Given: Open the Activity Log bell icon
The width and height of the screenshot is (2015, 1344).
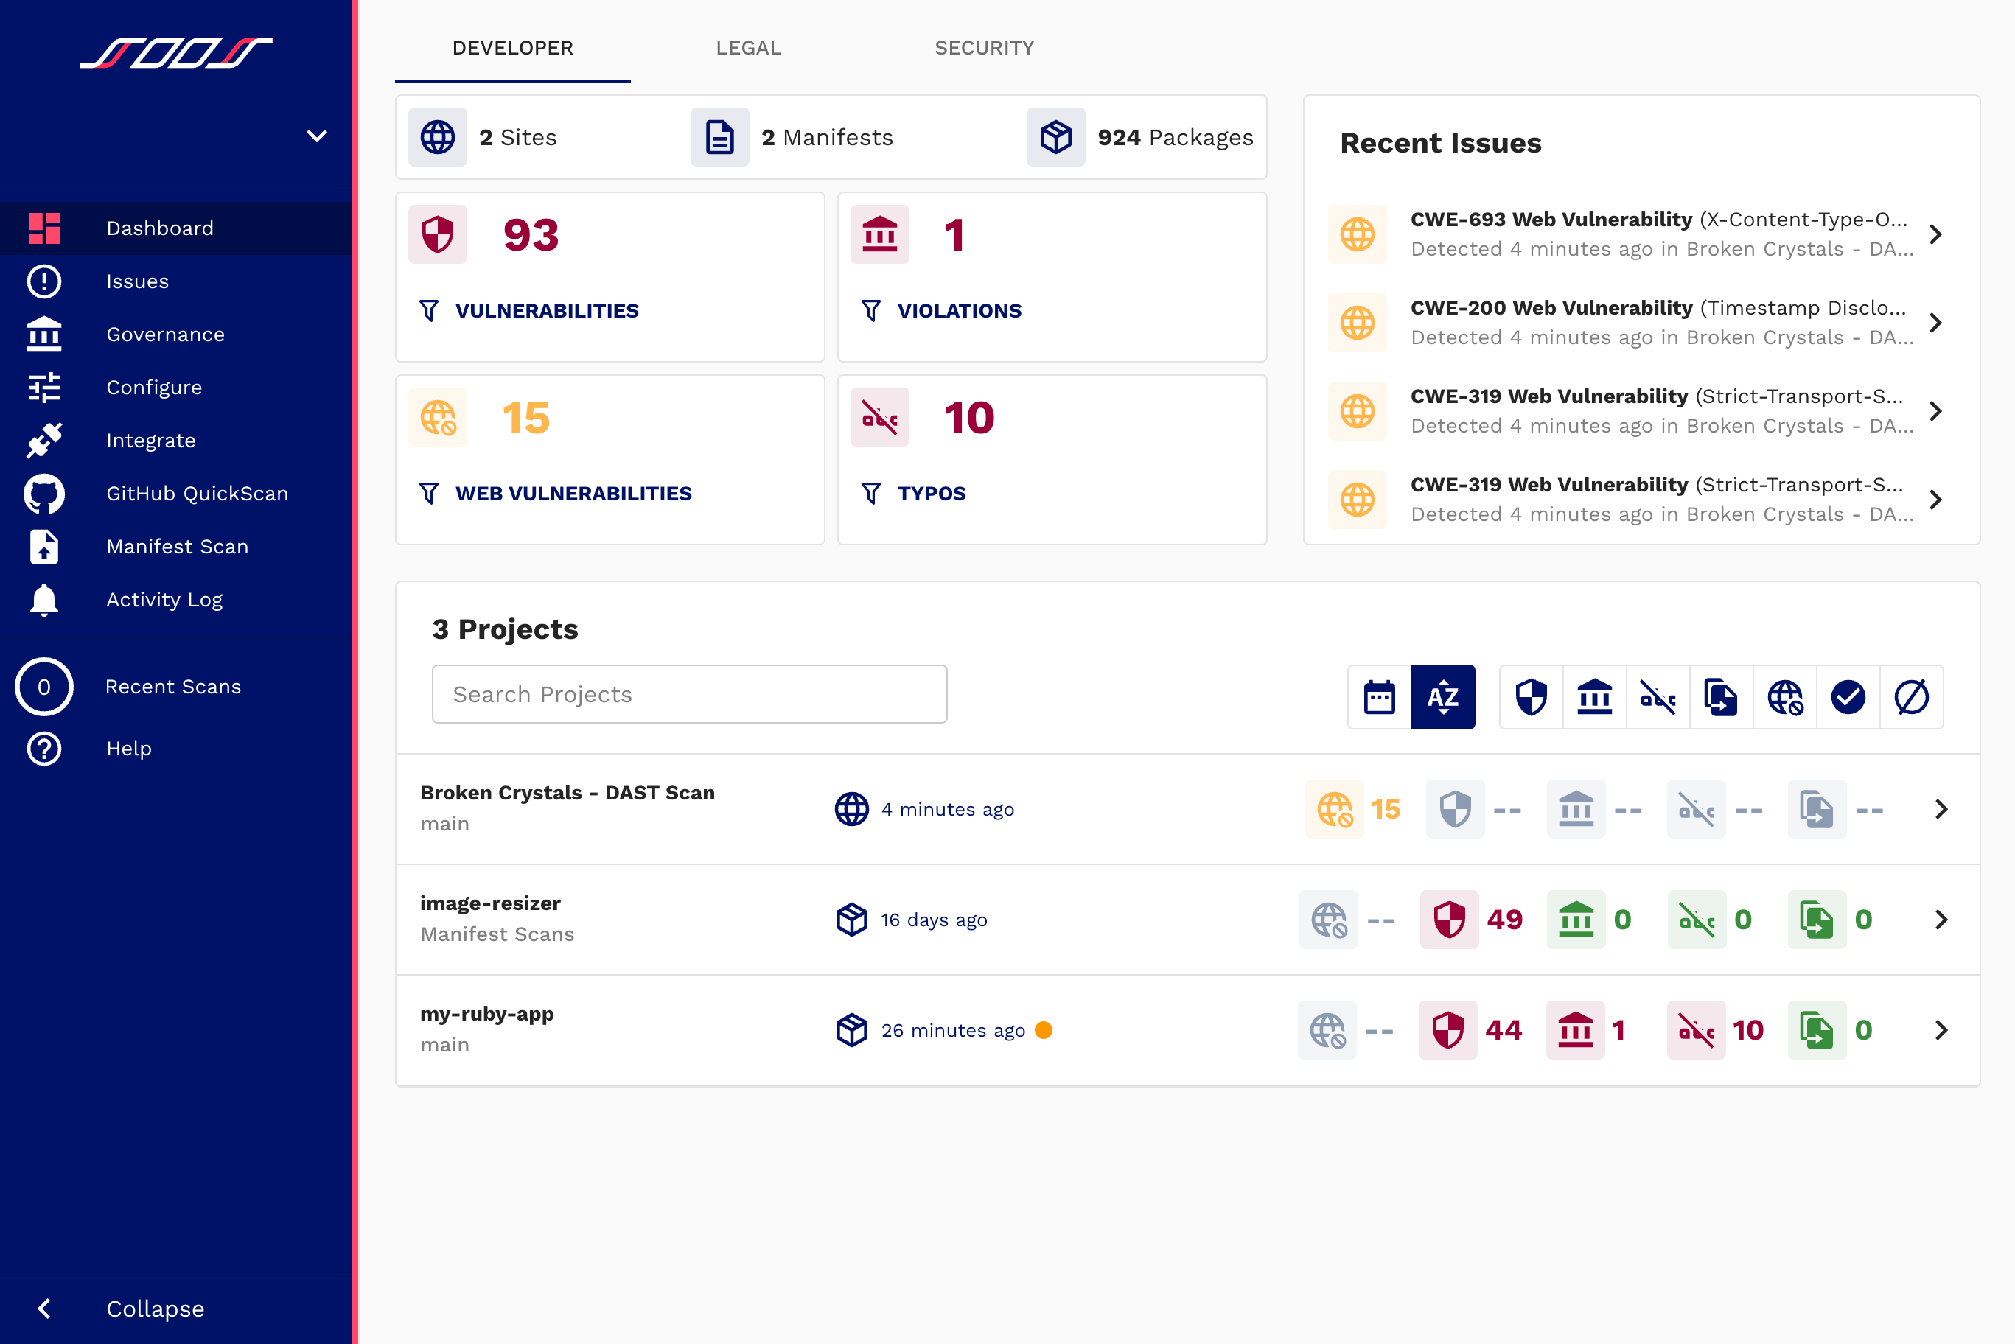Looking at the screenshot, I should (43, 600).
